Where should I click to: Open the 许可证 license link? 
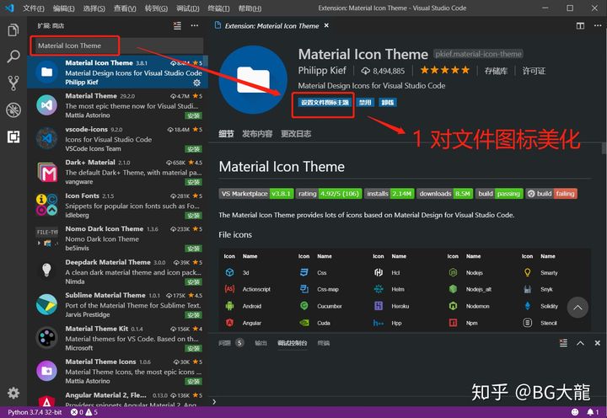tap(534, 71)
